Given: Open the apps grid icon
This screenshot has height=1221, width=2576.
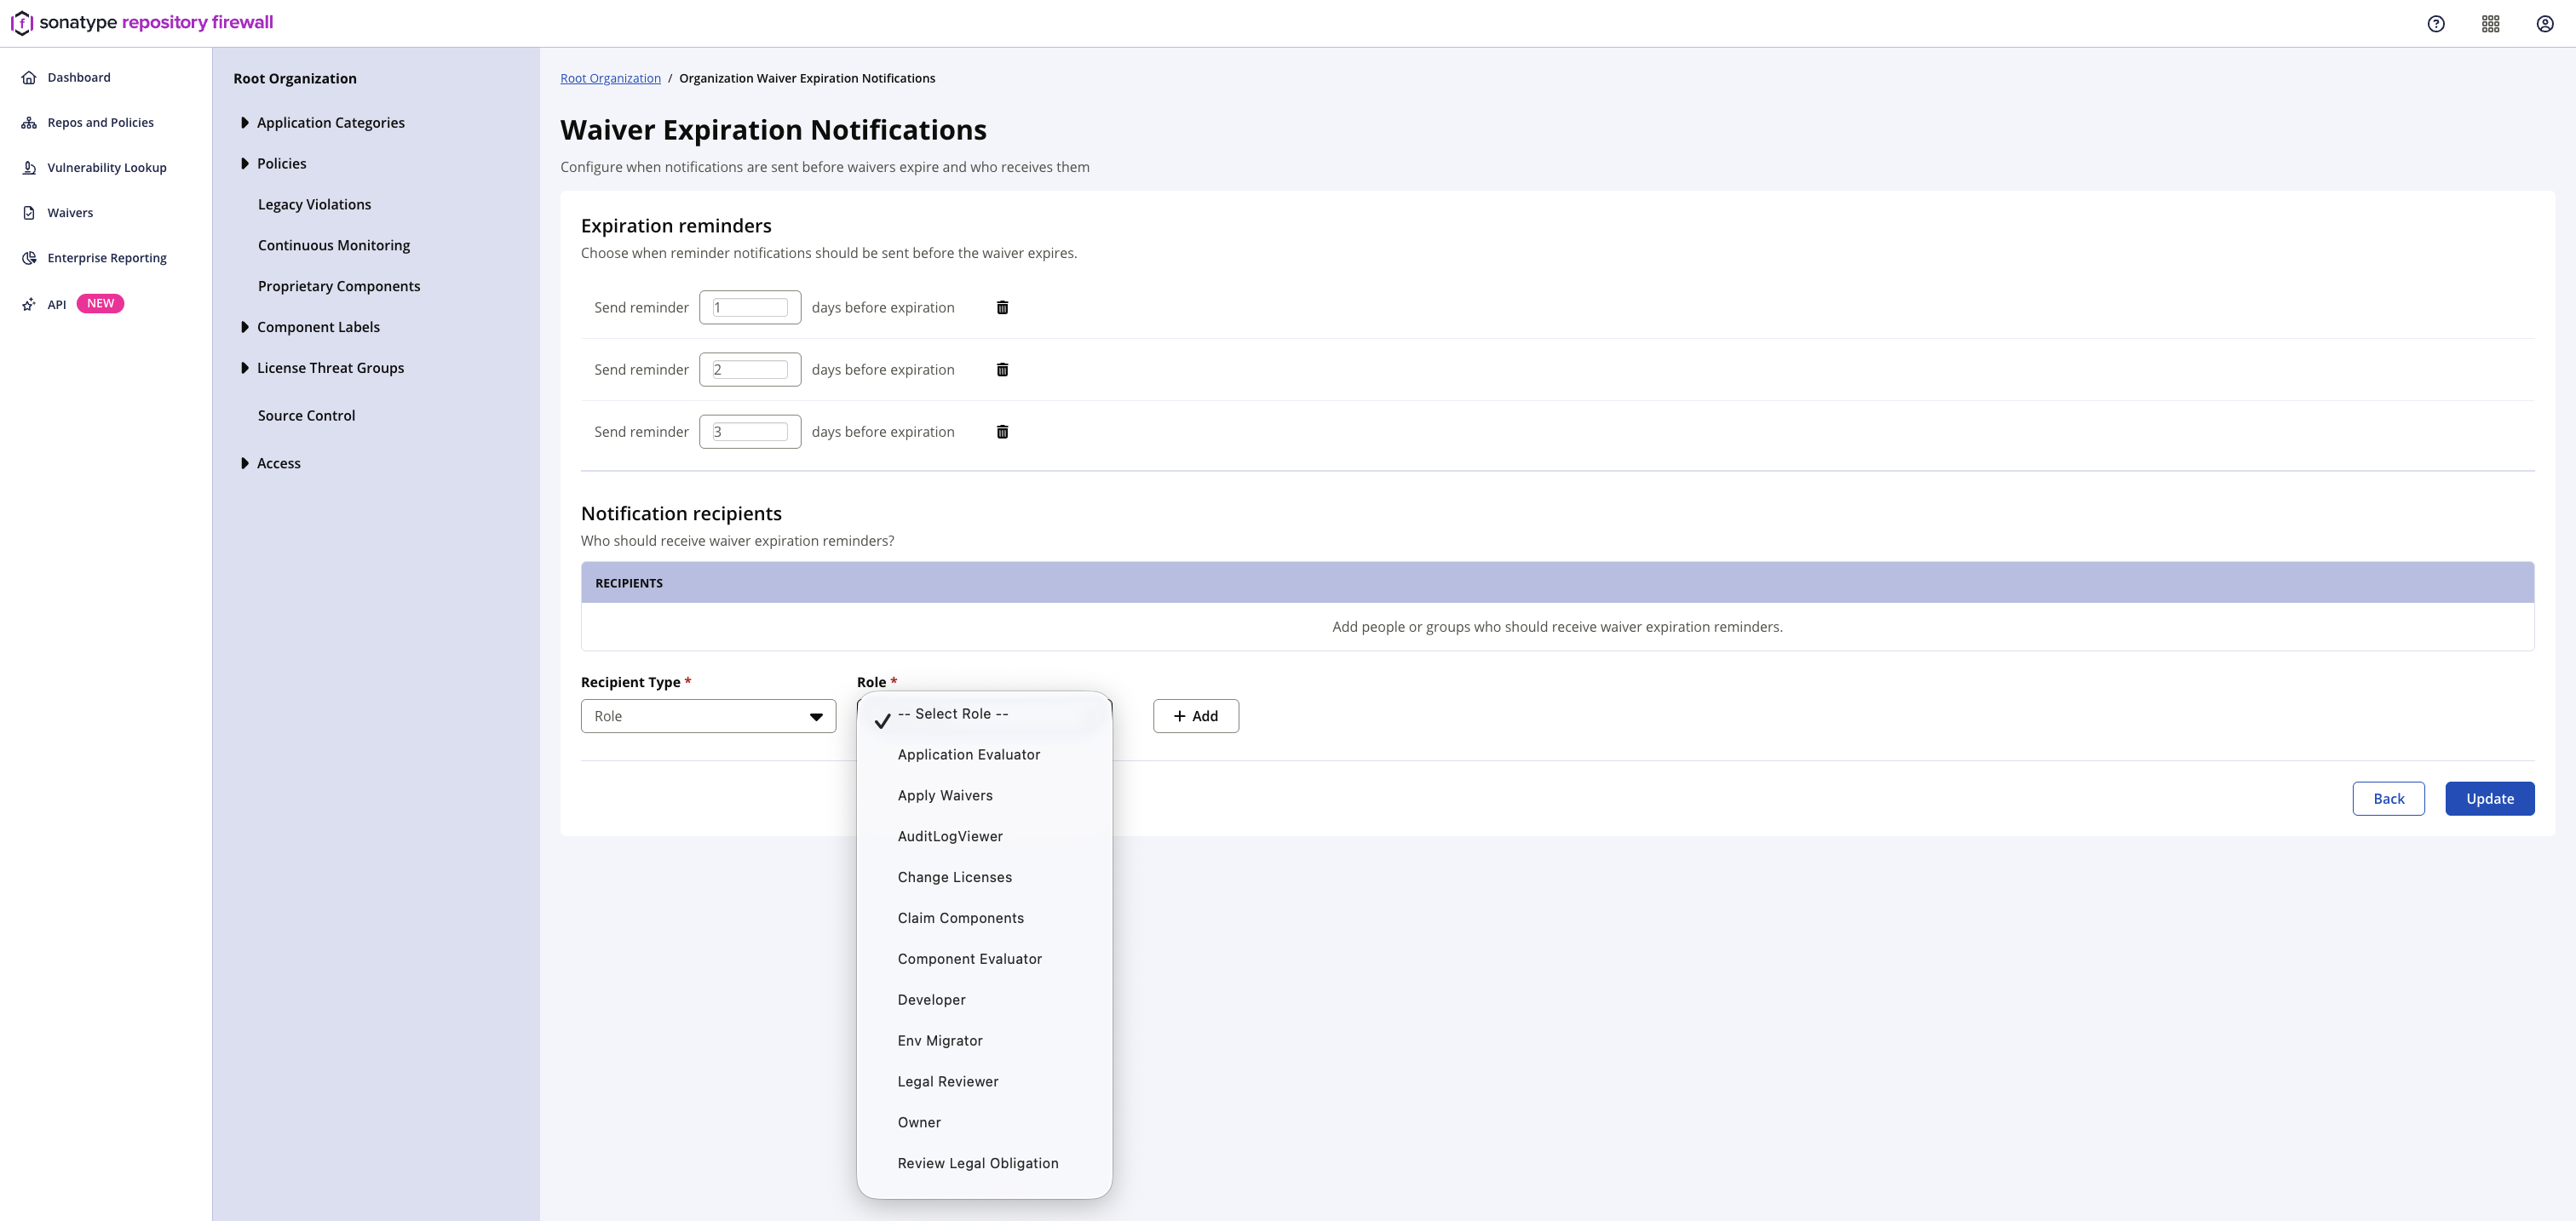Looking at the screenshot, I should (x=2491, y=24).
